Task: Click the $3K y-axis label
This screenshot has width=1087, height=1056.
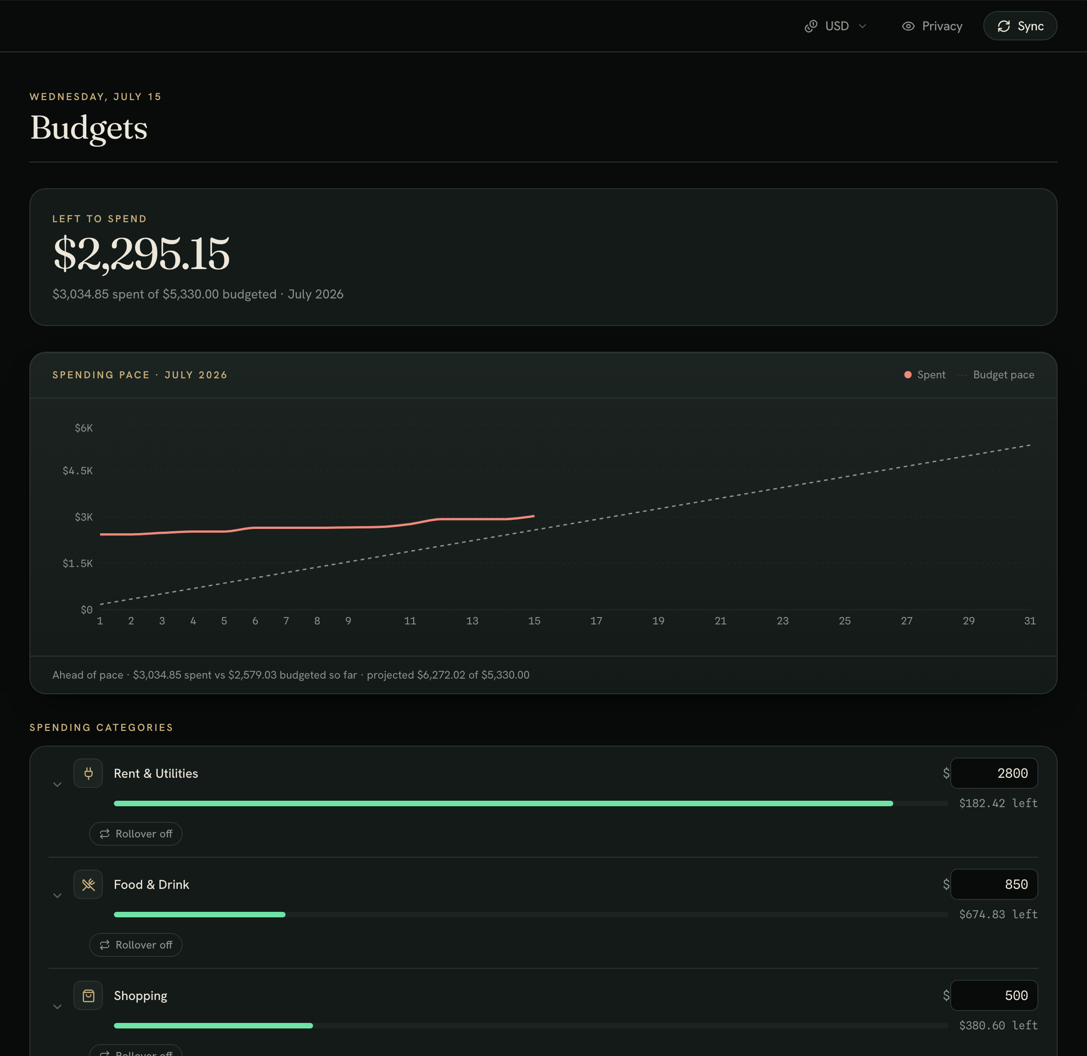Action: click(x=84, y=517)
